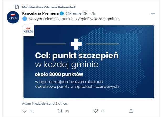This screenshot has height=117, width=161.
Task: Open the share upload icon
Action: 131,111
